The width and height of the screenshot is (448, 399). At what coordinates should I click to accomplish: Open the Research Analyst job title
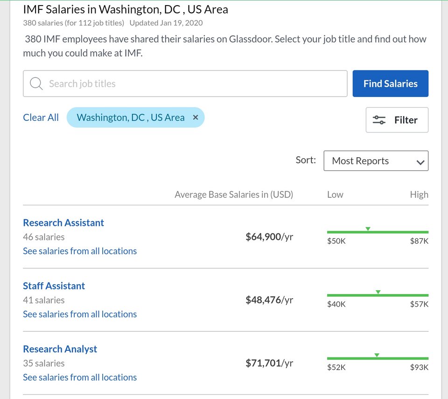click(60, 349)
